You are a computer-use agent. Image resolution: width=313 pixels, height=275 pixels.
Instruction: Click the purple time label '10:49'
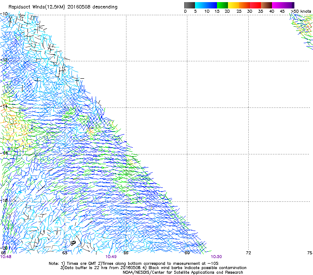tap(111, 257)
